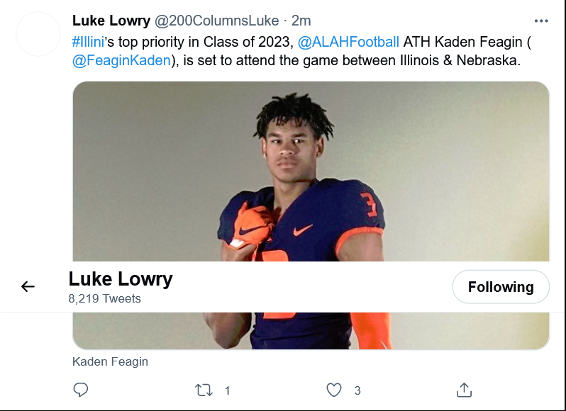Image resolution: width=566 pixels, height=411 pixels.
Task: Click the author name beside @200ColumnsLuke
Action: [x=111, y=21]
